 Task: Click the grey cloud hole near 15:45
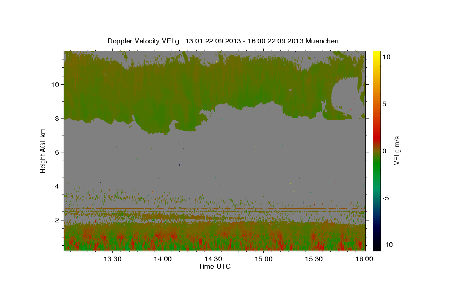[x=345, y=97]
